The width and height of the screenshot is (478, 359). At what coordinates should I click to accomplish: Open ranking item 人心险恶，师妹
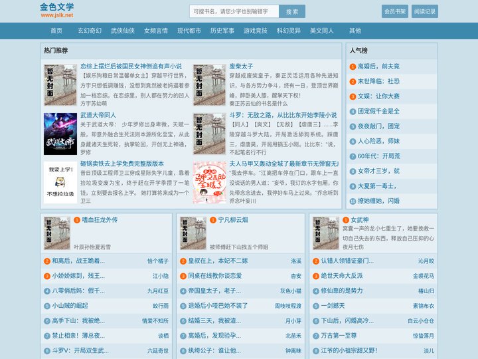coord(378,141)
